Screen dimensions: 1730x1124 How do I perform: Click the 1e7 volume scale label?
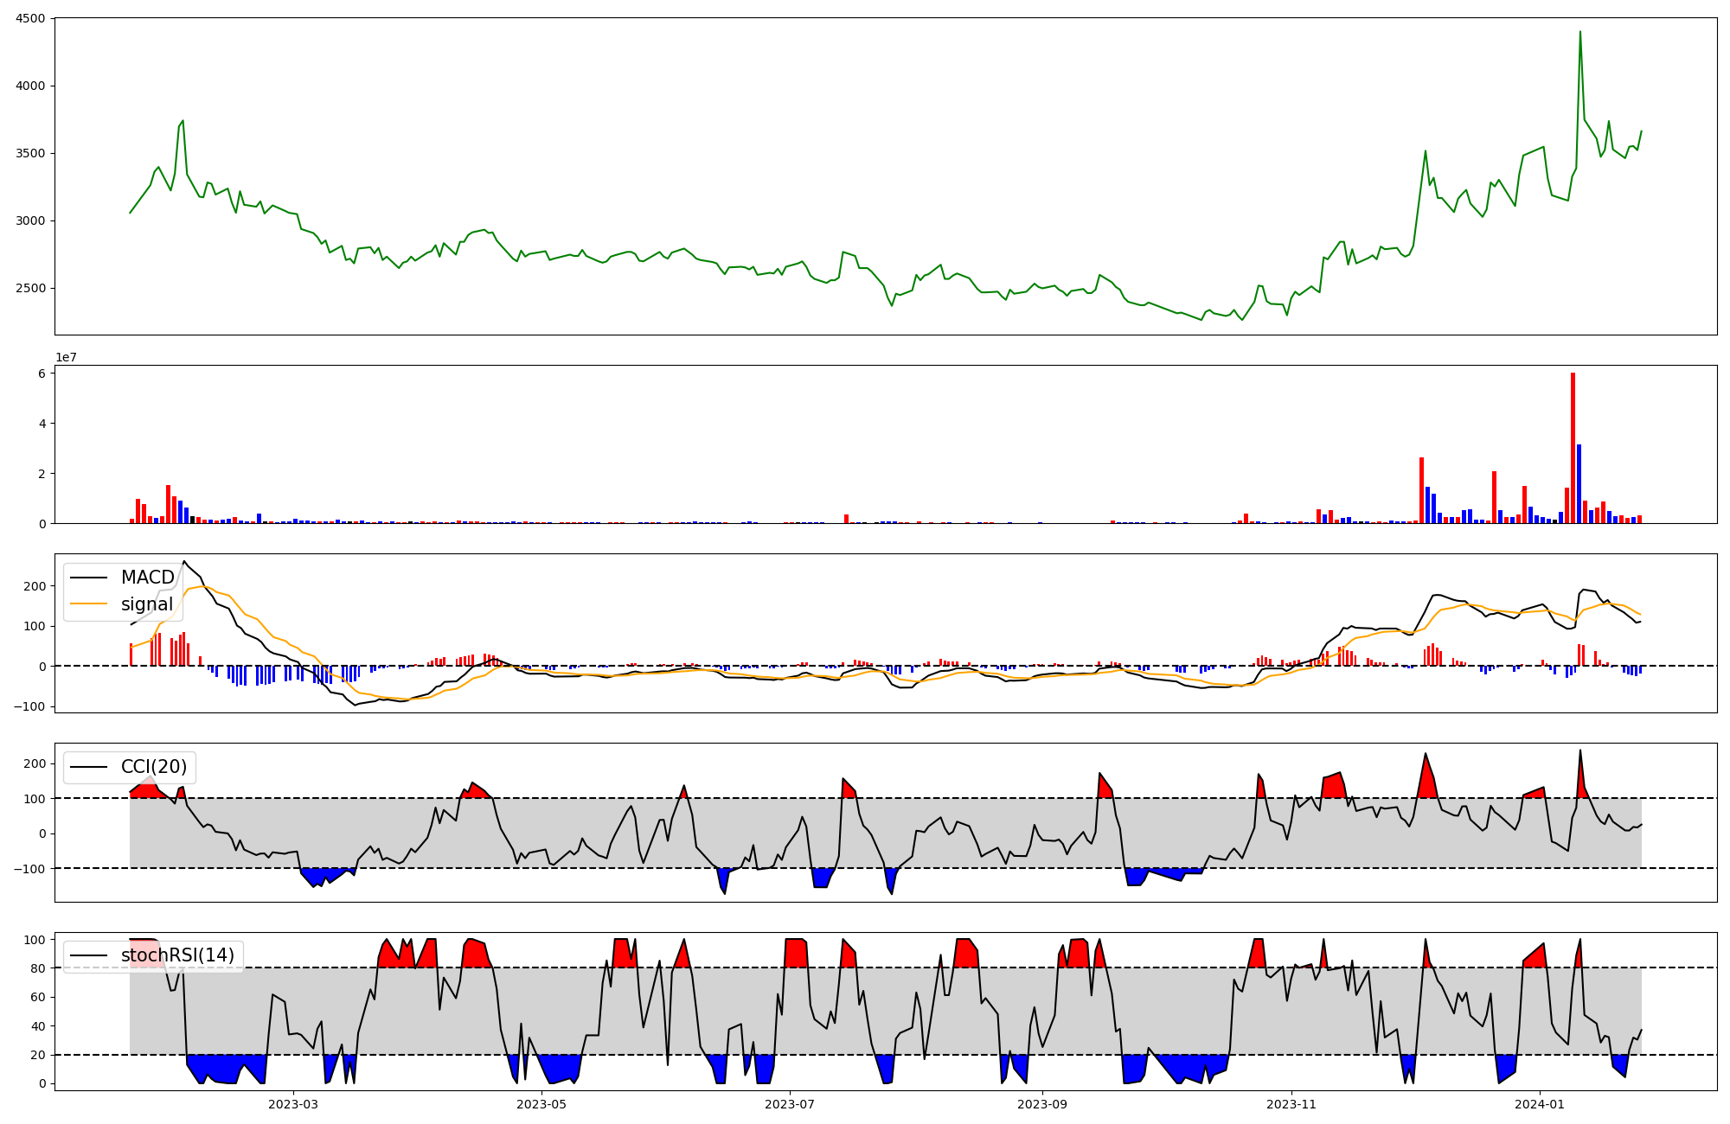(66, 357)
